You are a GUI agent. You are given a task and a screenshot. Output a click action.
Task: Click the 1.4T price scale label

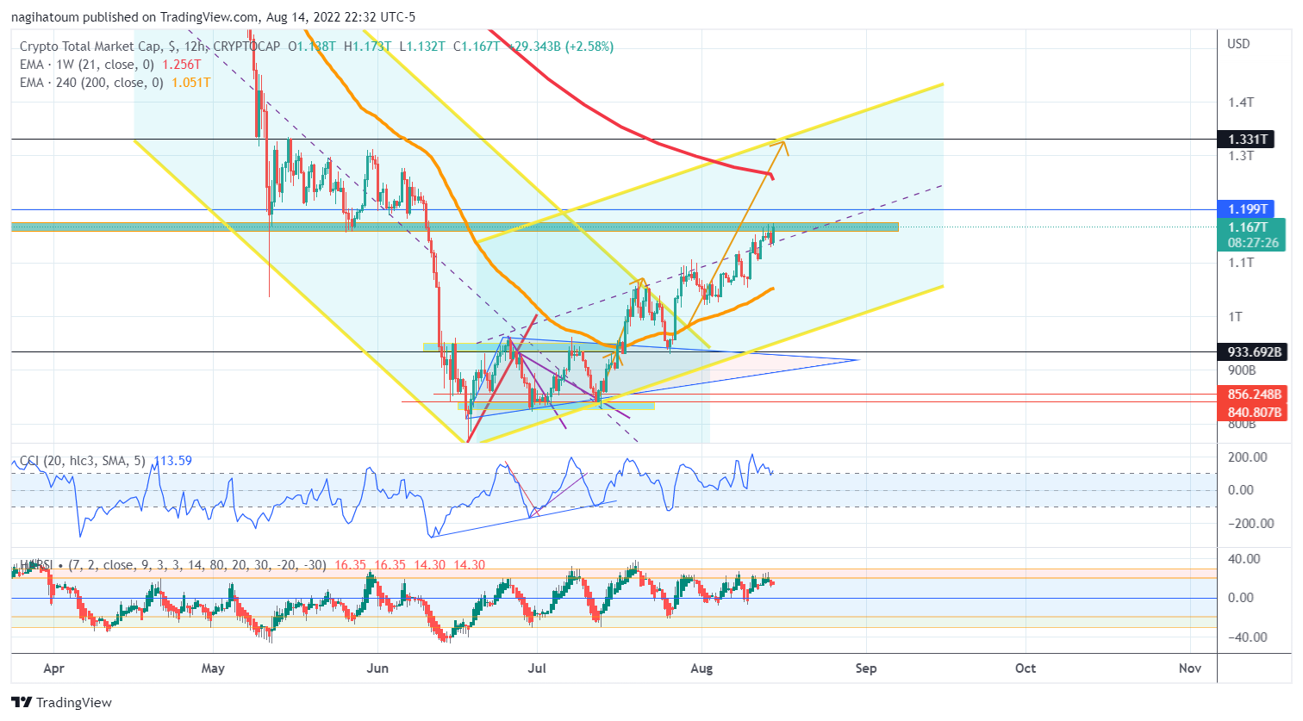click(x=1241, y=103)
